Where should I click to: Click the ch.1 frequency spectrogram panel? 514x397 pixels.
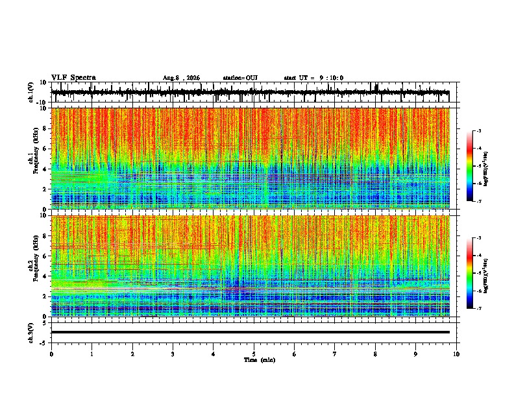(x=251, y=158)
